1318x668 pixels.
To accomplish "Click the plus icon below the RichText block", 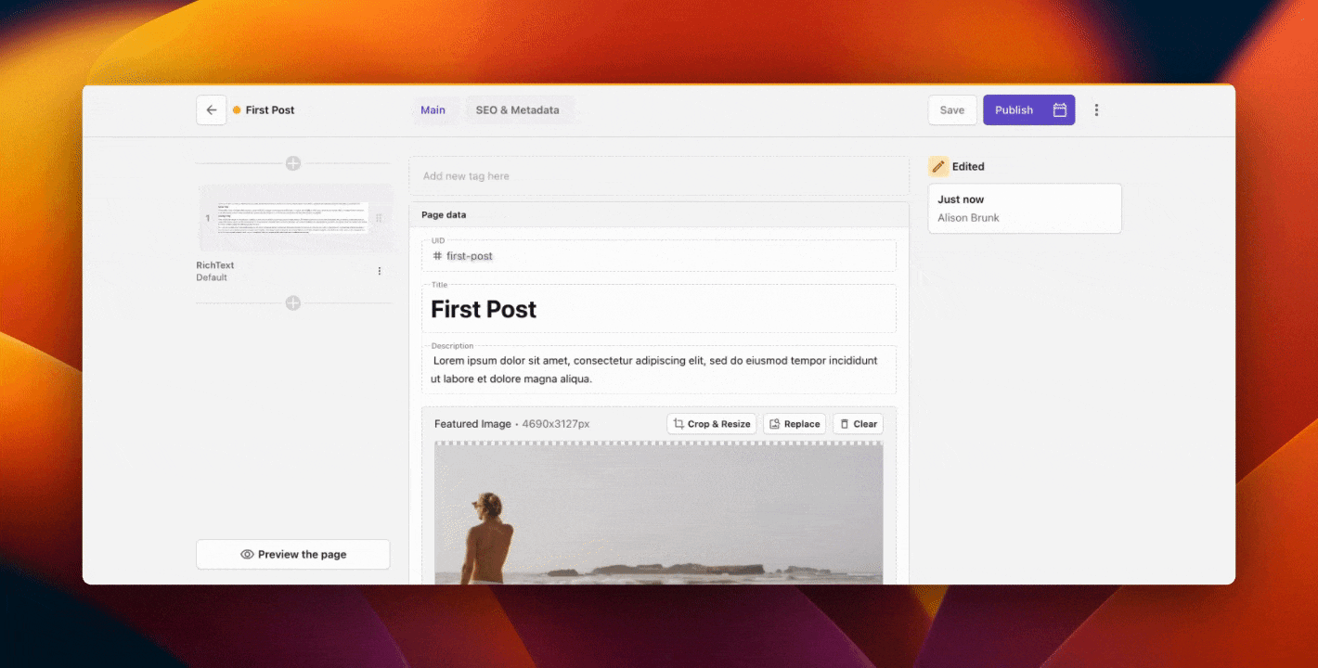I will click(x=293, y=302).
